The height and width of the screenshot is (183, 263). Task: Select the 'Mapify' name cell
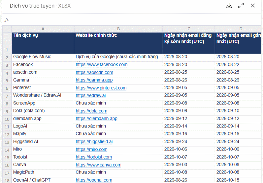(x=43, y=134)
